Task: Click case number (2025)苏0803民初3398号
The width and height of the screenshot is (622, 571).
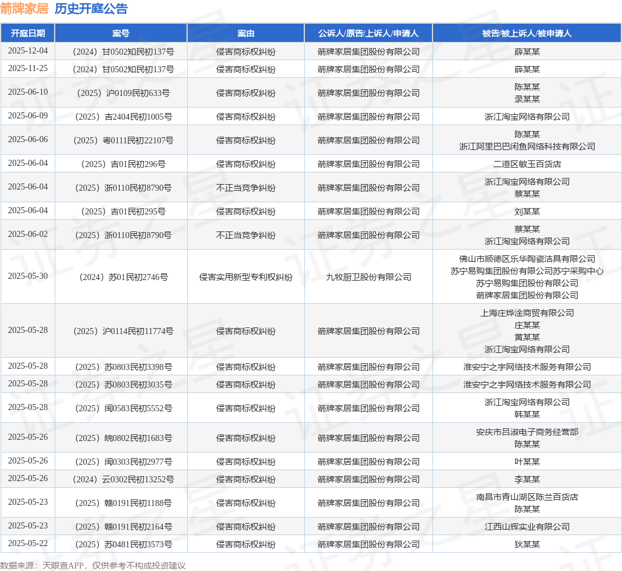Action: [123, 367]
